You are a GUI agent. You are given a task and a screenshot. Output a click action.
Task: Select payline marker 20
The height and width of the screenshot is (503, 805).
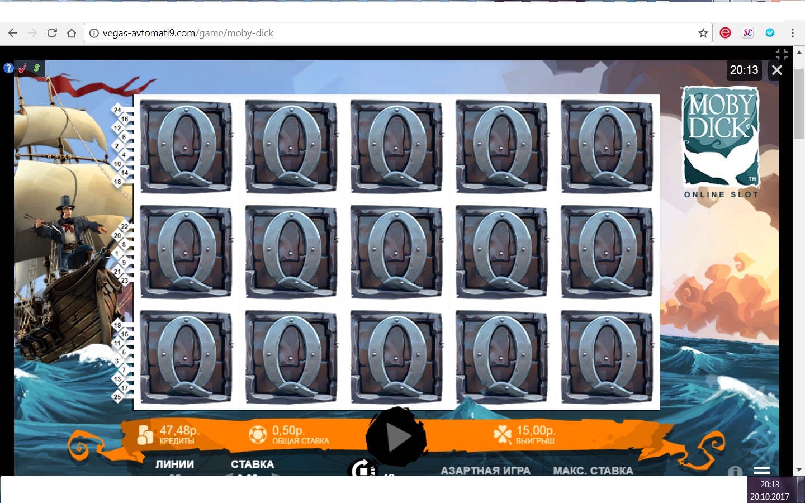(x=117, y=236)
